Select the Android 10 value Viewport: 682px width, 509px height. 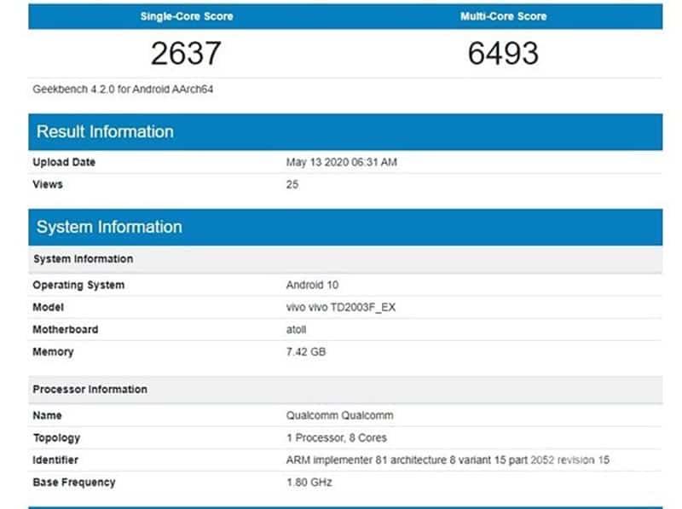tap(312, 285)
